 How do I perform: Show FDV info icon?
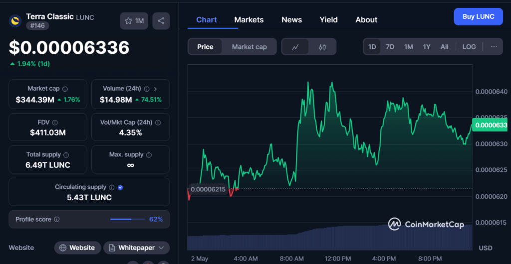(55, 123)
